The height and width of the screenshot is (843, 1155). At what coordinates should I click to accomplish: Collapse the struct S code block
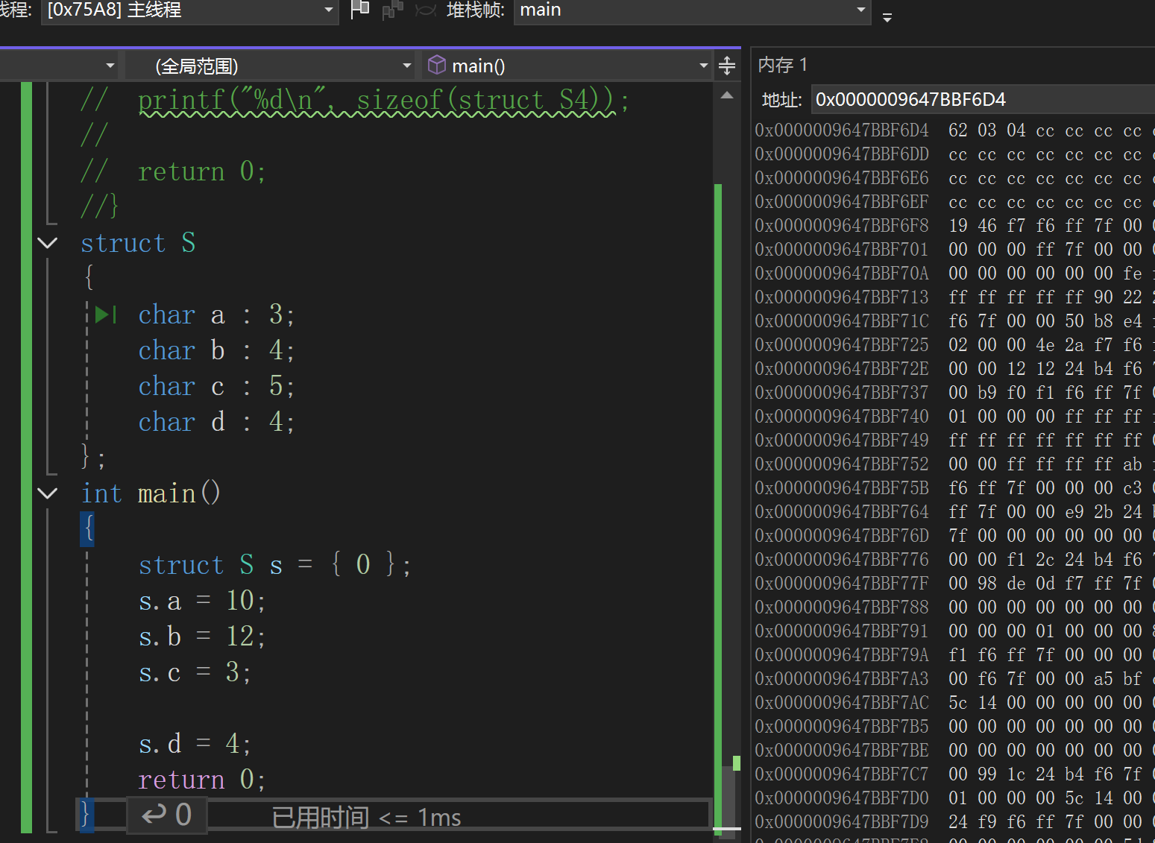tap(48, 243)
